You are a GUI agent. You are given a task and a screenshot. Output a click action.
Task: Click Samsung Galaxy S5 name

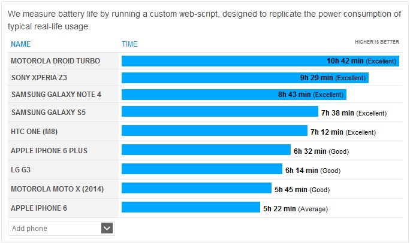pos(48,113)
